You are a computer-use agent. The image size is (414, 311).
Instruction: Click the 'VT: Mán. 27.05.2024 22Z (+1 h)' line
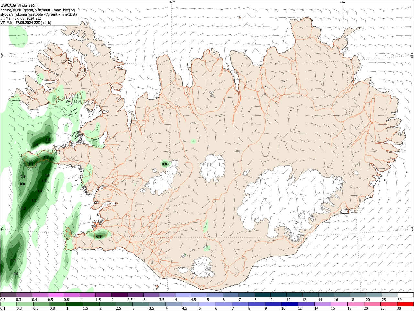point(26,23)
